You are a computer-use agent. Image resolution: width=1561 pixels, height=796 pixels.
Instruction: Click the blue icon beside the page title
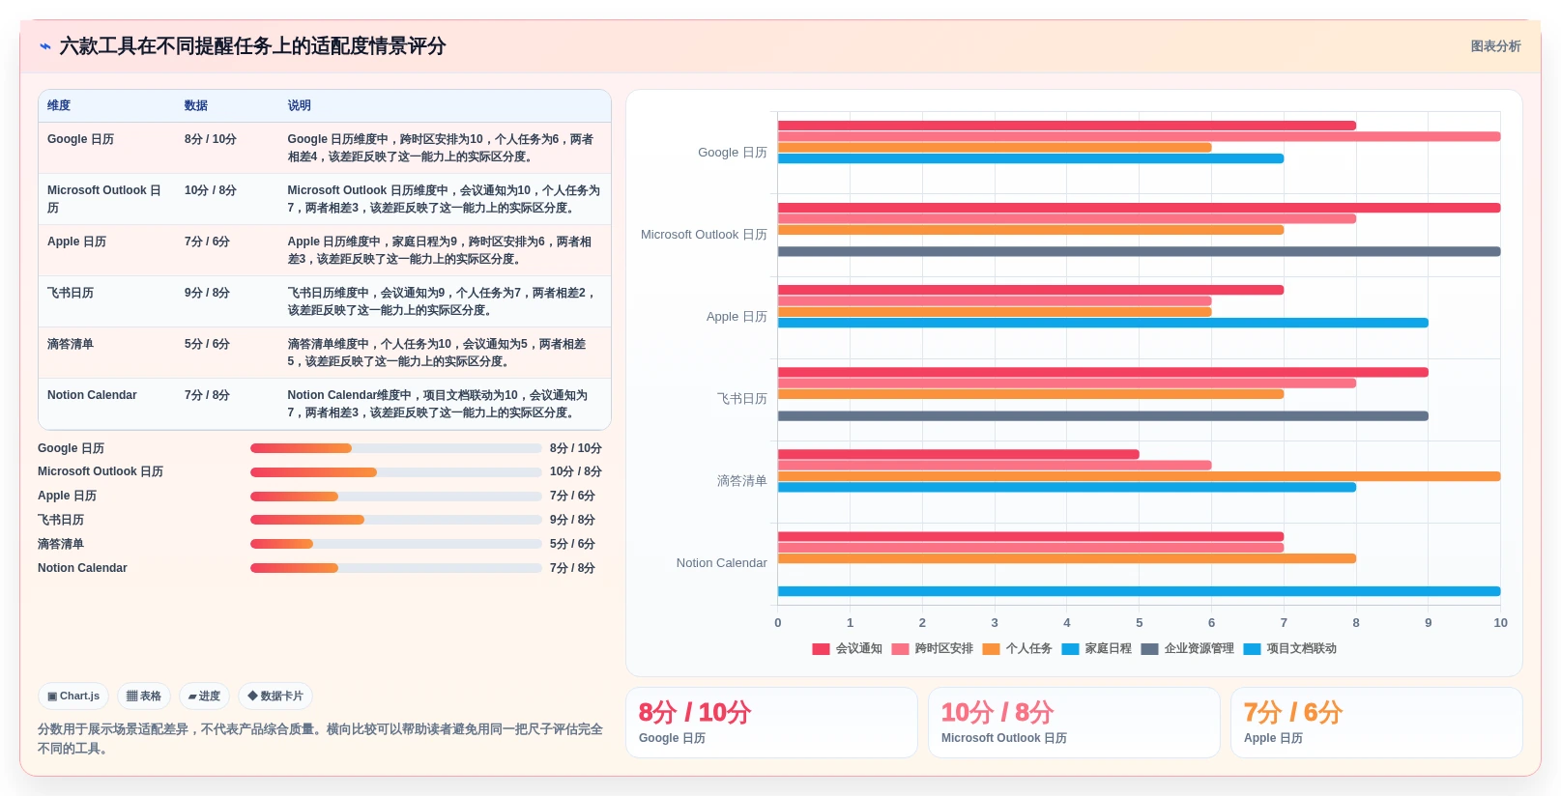pos(45,46)
